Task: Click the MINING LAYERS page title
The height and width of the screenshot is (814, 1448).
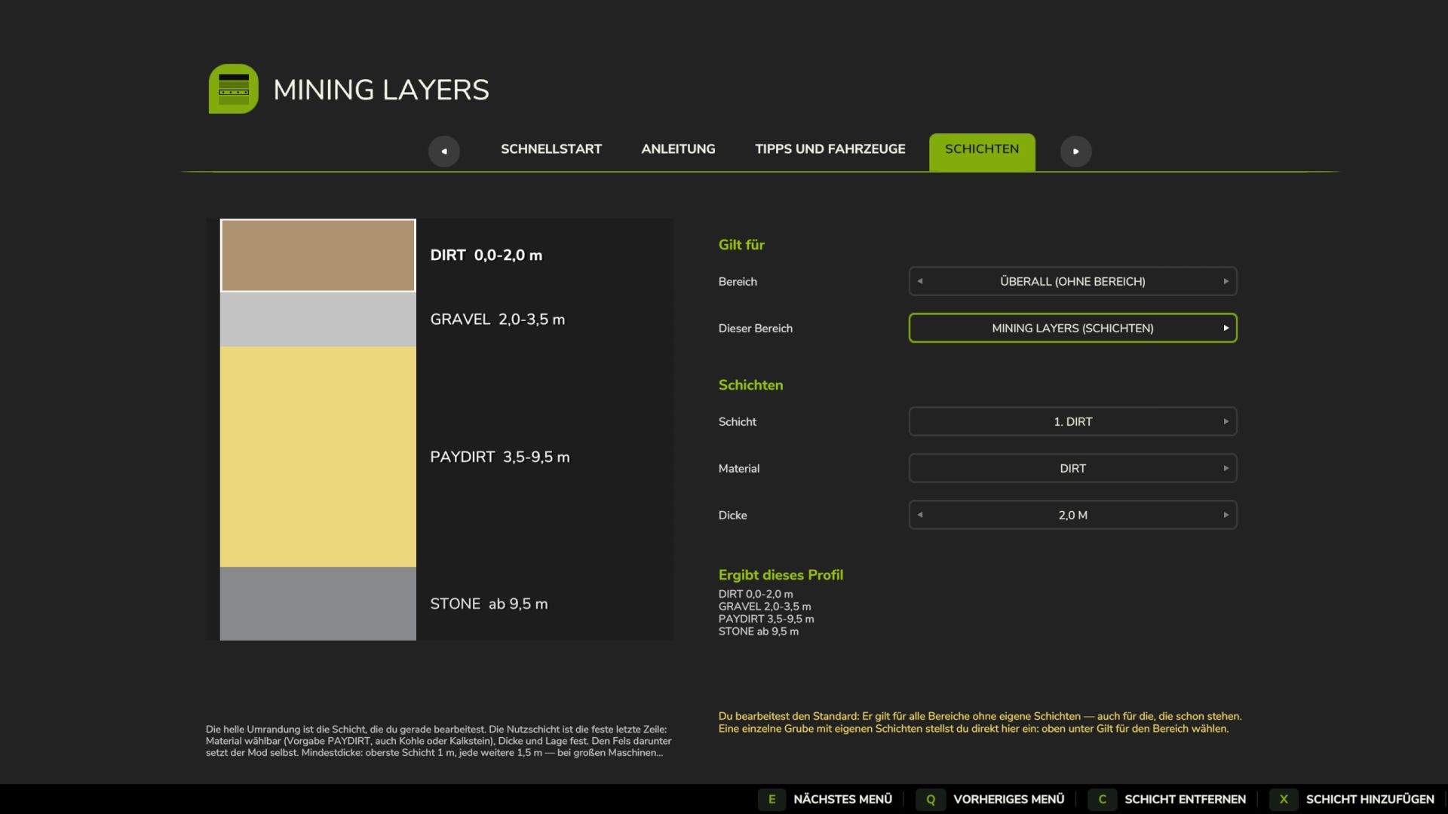Action: pos(381,90)
